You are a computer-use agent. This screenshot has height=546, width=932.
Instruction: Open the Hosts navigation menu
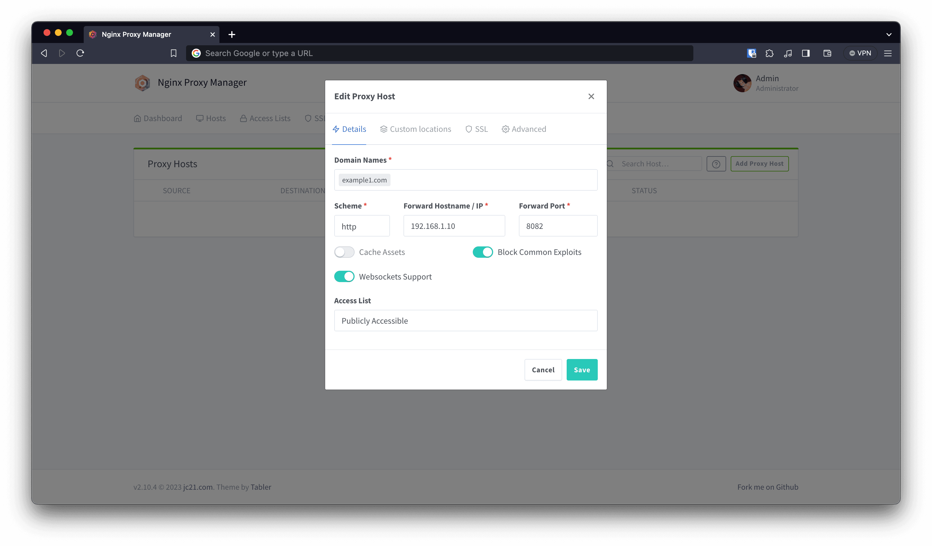click(x=211, y=118)
